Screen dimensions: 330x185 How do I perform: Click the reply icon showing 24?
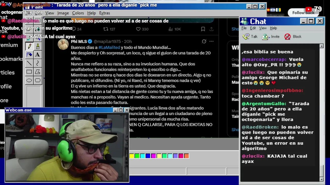coord(74,29)
